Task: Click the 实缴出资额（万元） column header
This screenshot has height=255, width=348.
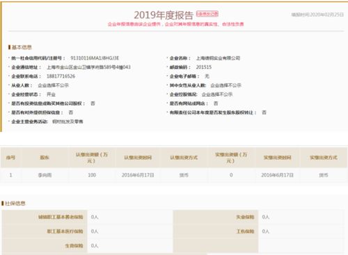Action: [231, 158]
